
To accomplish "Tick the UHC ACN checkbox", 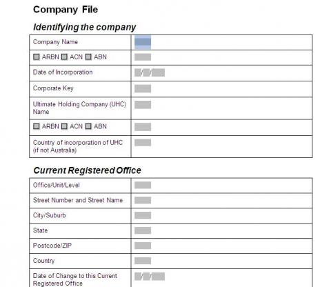I will click(x=65, y=126).
